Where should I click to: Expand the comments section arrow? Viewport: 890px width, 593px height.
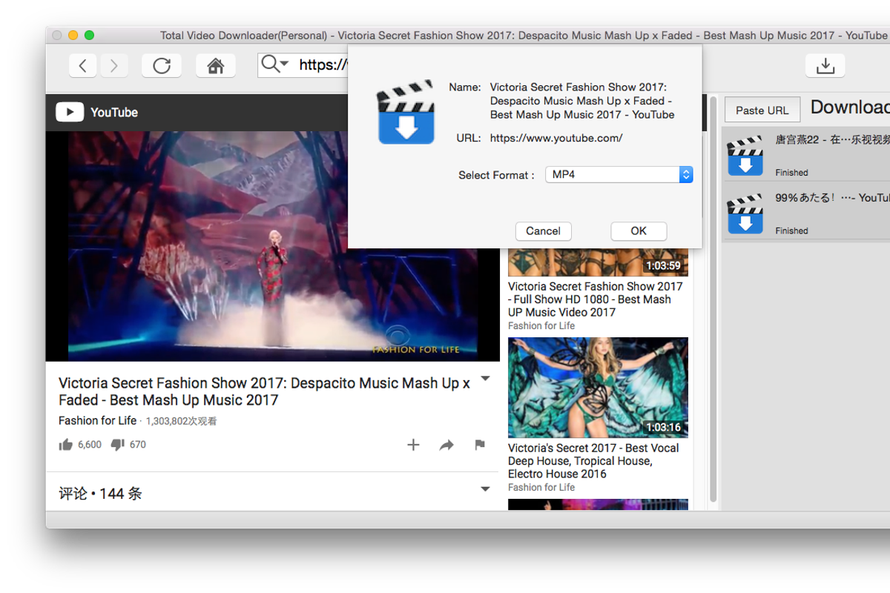click(485, 489)
